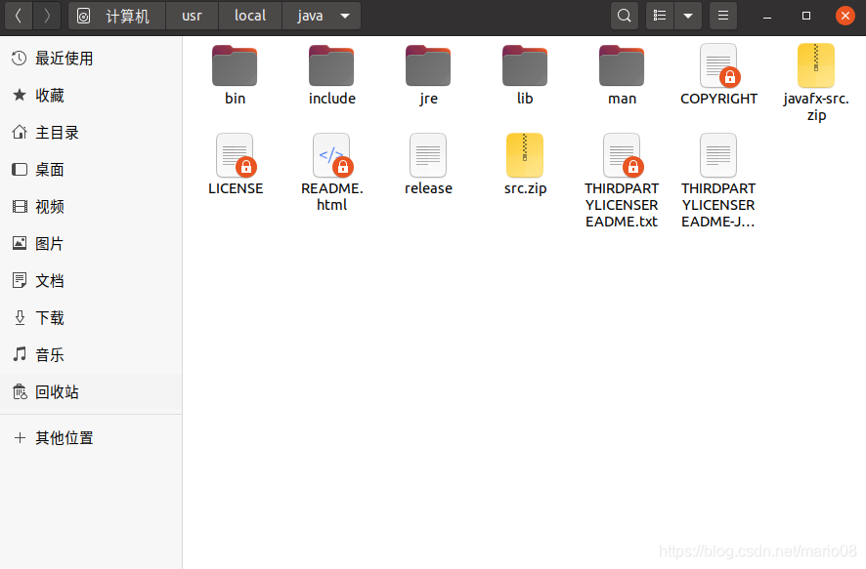Open 视频 videos in sidebar

pos(91,206)
